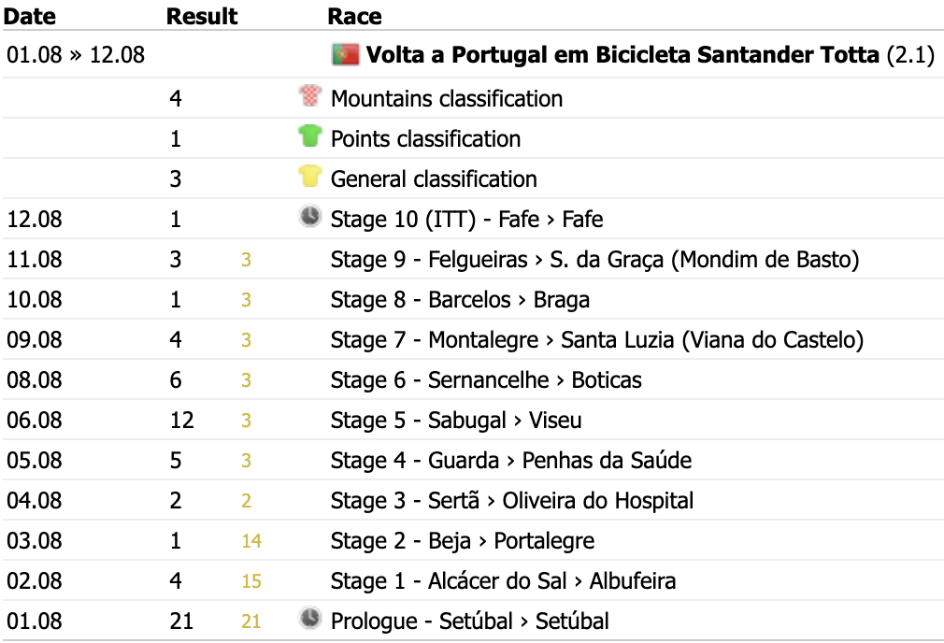The width and height of the screenshot is (944, 643).
Task: Click the yellow general classification jersey icon
Action: pos(310,177)
